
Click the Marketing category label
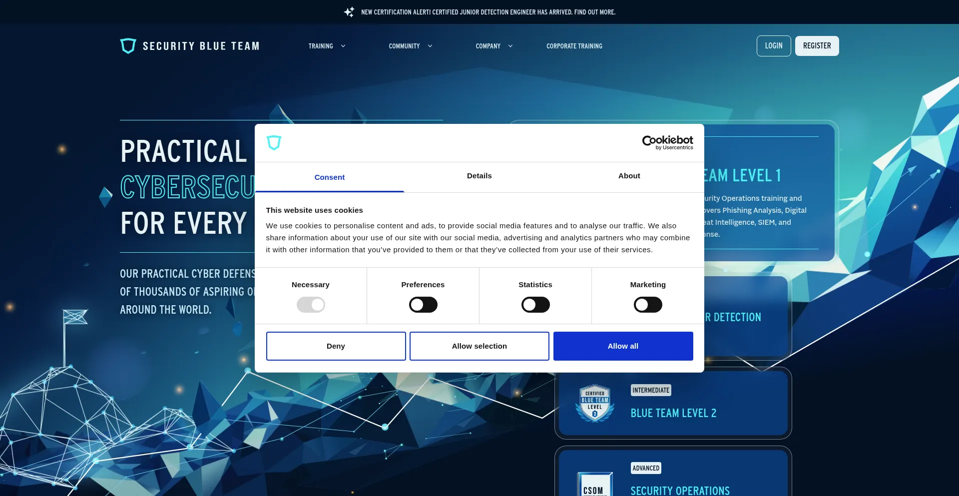pyautogui.click(x=648, y=285)
